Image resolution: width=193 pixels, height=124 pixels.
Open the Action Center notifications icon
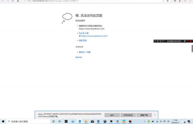(x=189, y=122)
